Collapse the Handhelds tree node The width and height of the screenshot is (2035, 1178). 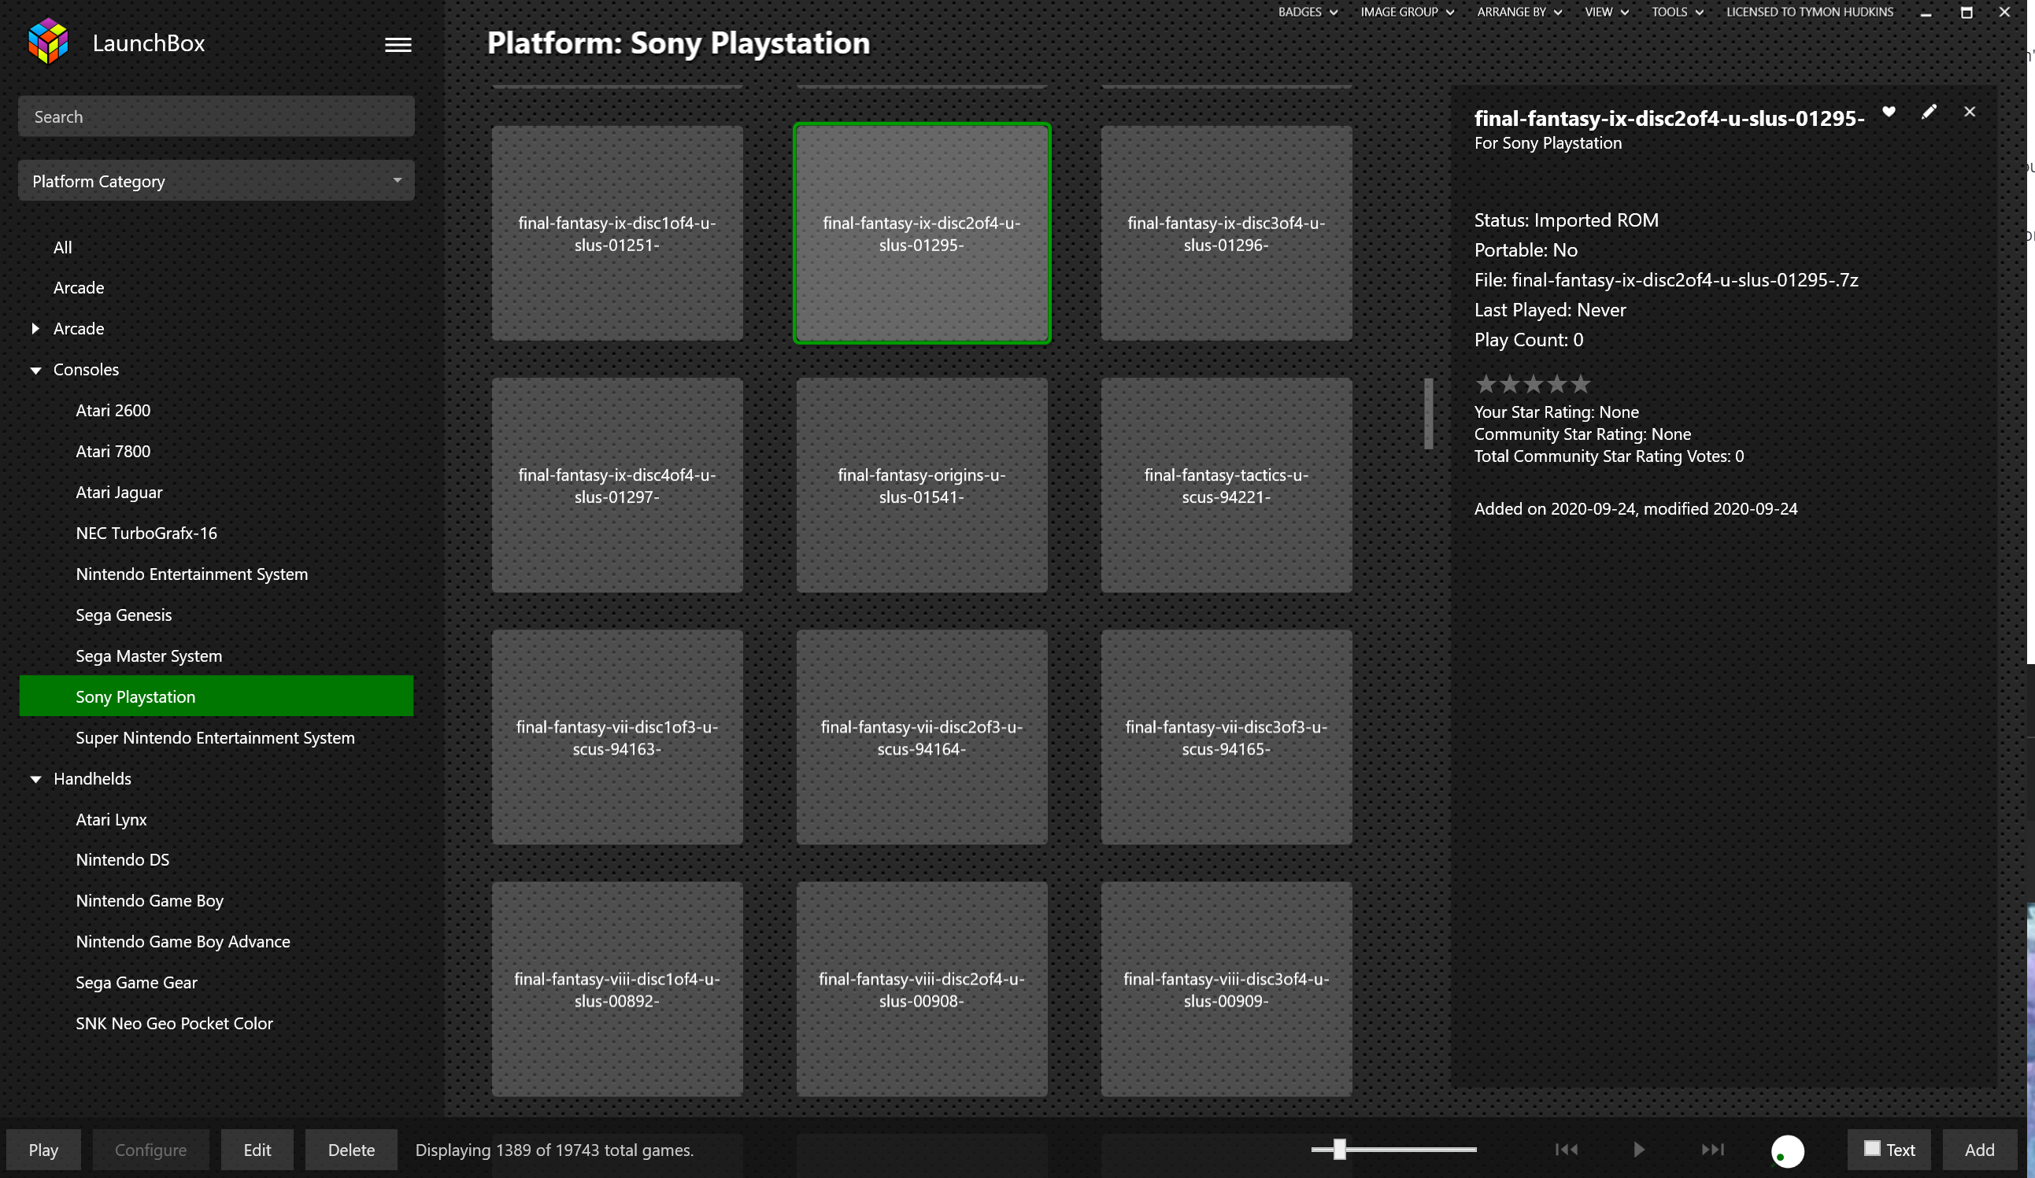[x=35, y=778]
